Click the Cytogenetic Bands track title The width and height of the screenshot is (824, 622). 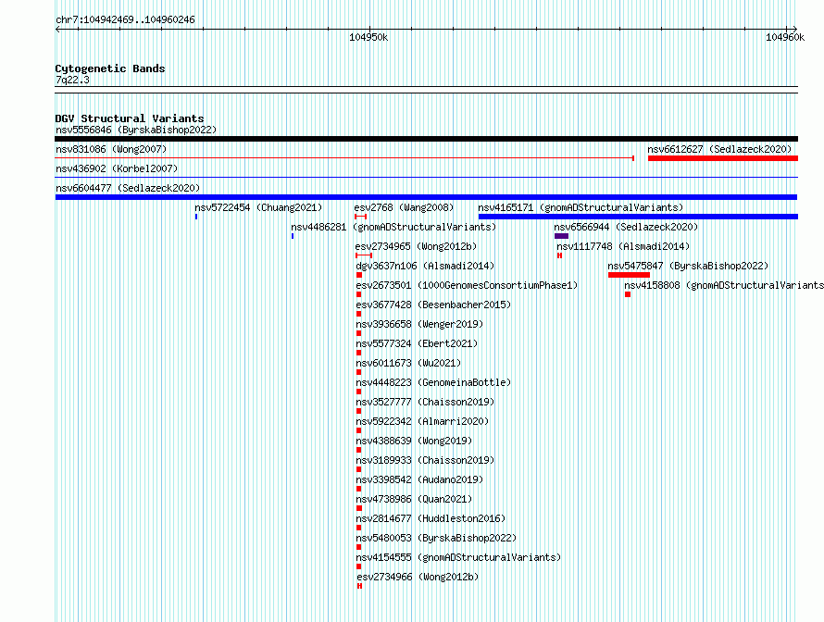click(110, 68)
